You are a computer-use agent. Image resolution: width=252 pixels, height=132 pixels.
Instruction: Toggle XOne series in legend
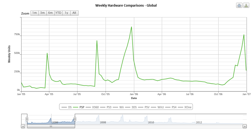pyautogui.click(x=185, y=107)
